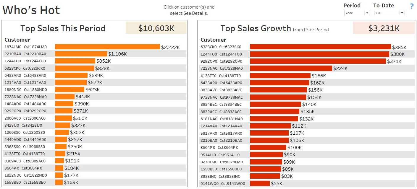Screen dimensions: 417x189
Task: Open the Period dropdown set to Year
Action: pyautogui.click(x=357, y=13)
